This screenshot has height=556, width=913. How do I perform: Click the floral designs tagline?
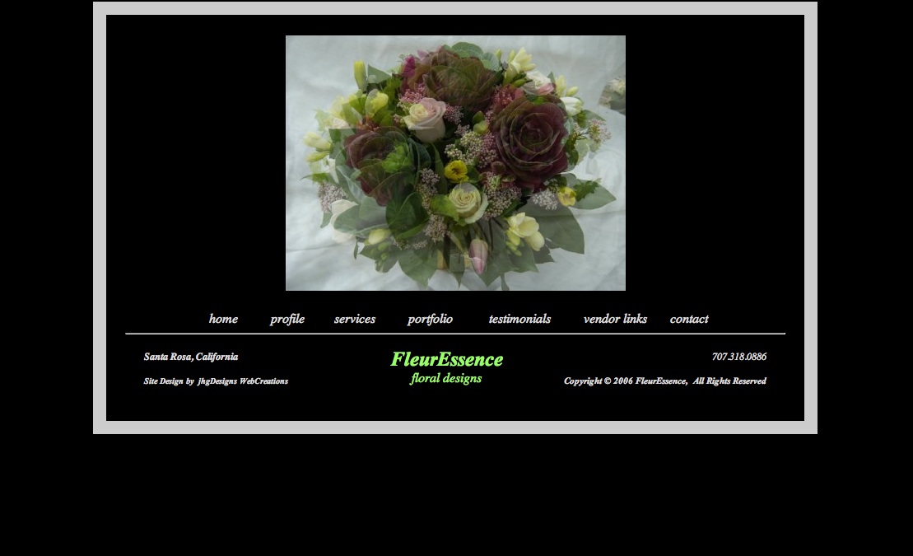pos(445,378)
